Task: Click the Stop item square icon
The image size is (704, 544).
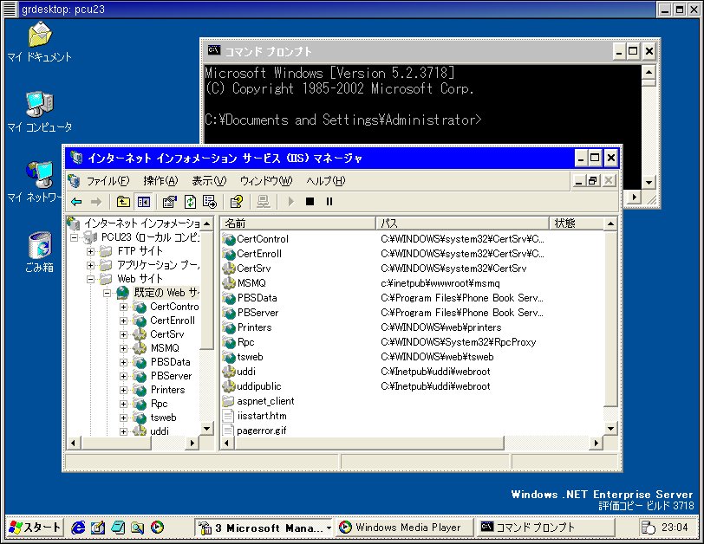Action: tap(310, 201)
